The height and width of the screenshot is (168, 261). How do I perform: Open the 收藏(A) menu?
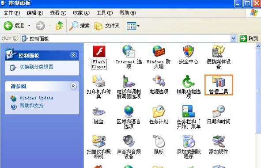81,13
